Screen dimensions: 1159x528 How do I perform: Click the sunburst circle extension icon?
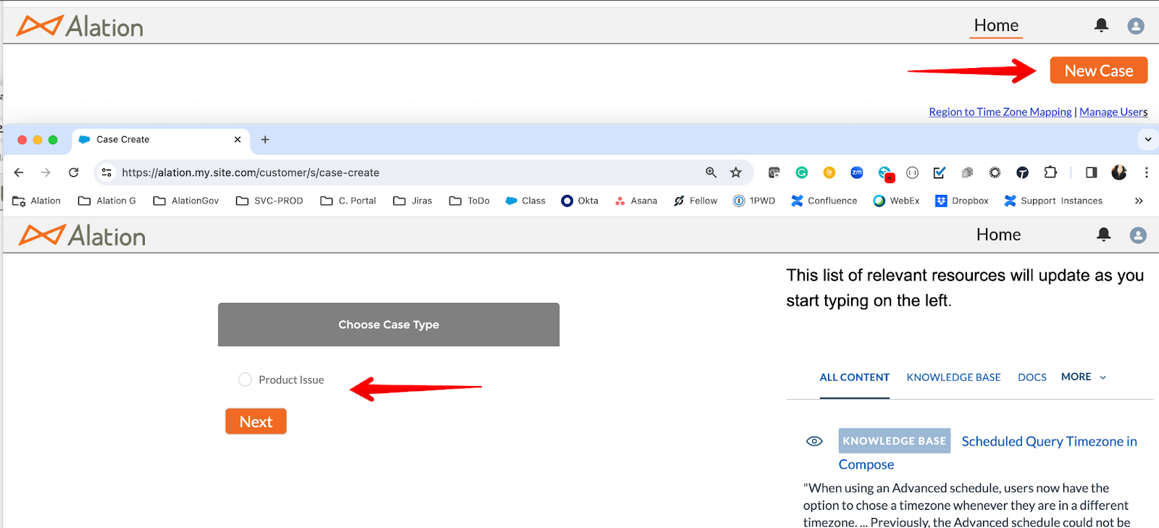[x=995, y=172]
